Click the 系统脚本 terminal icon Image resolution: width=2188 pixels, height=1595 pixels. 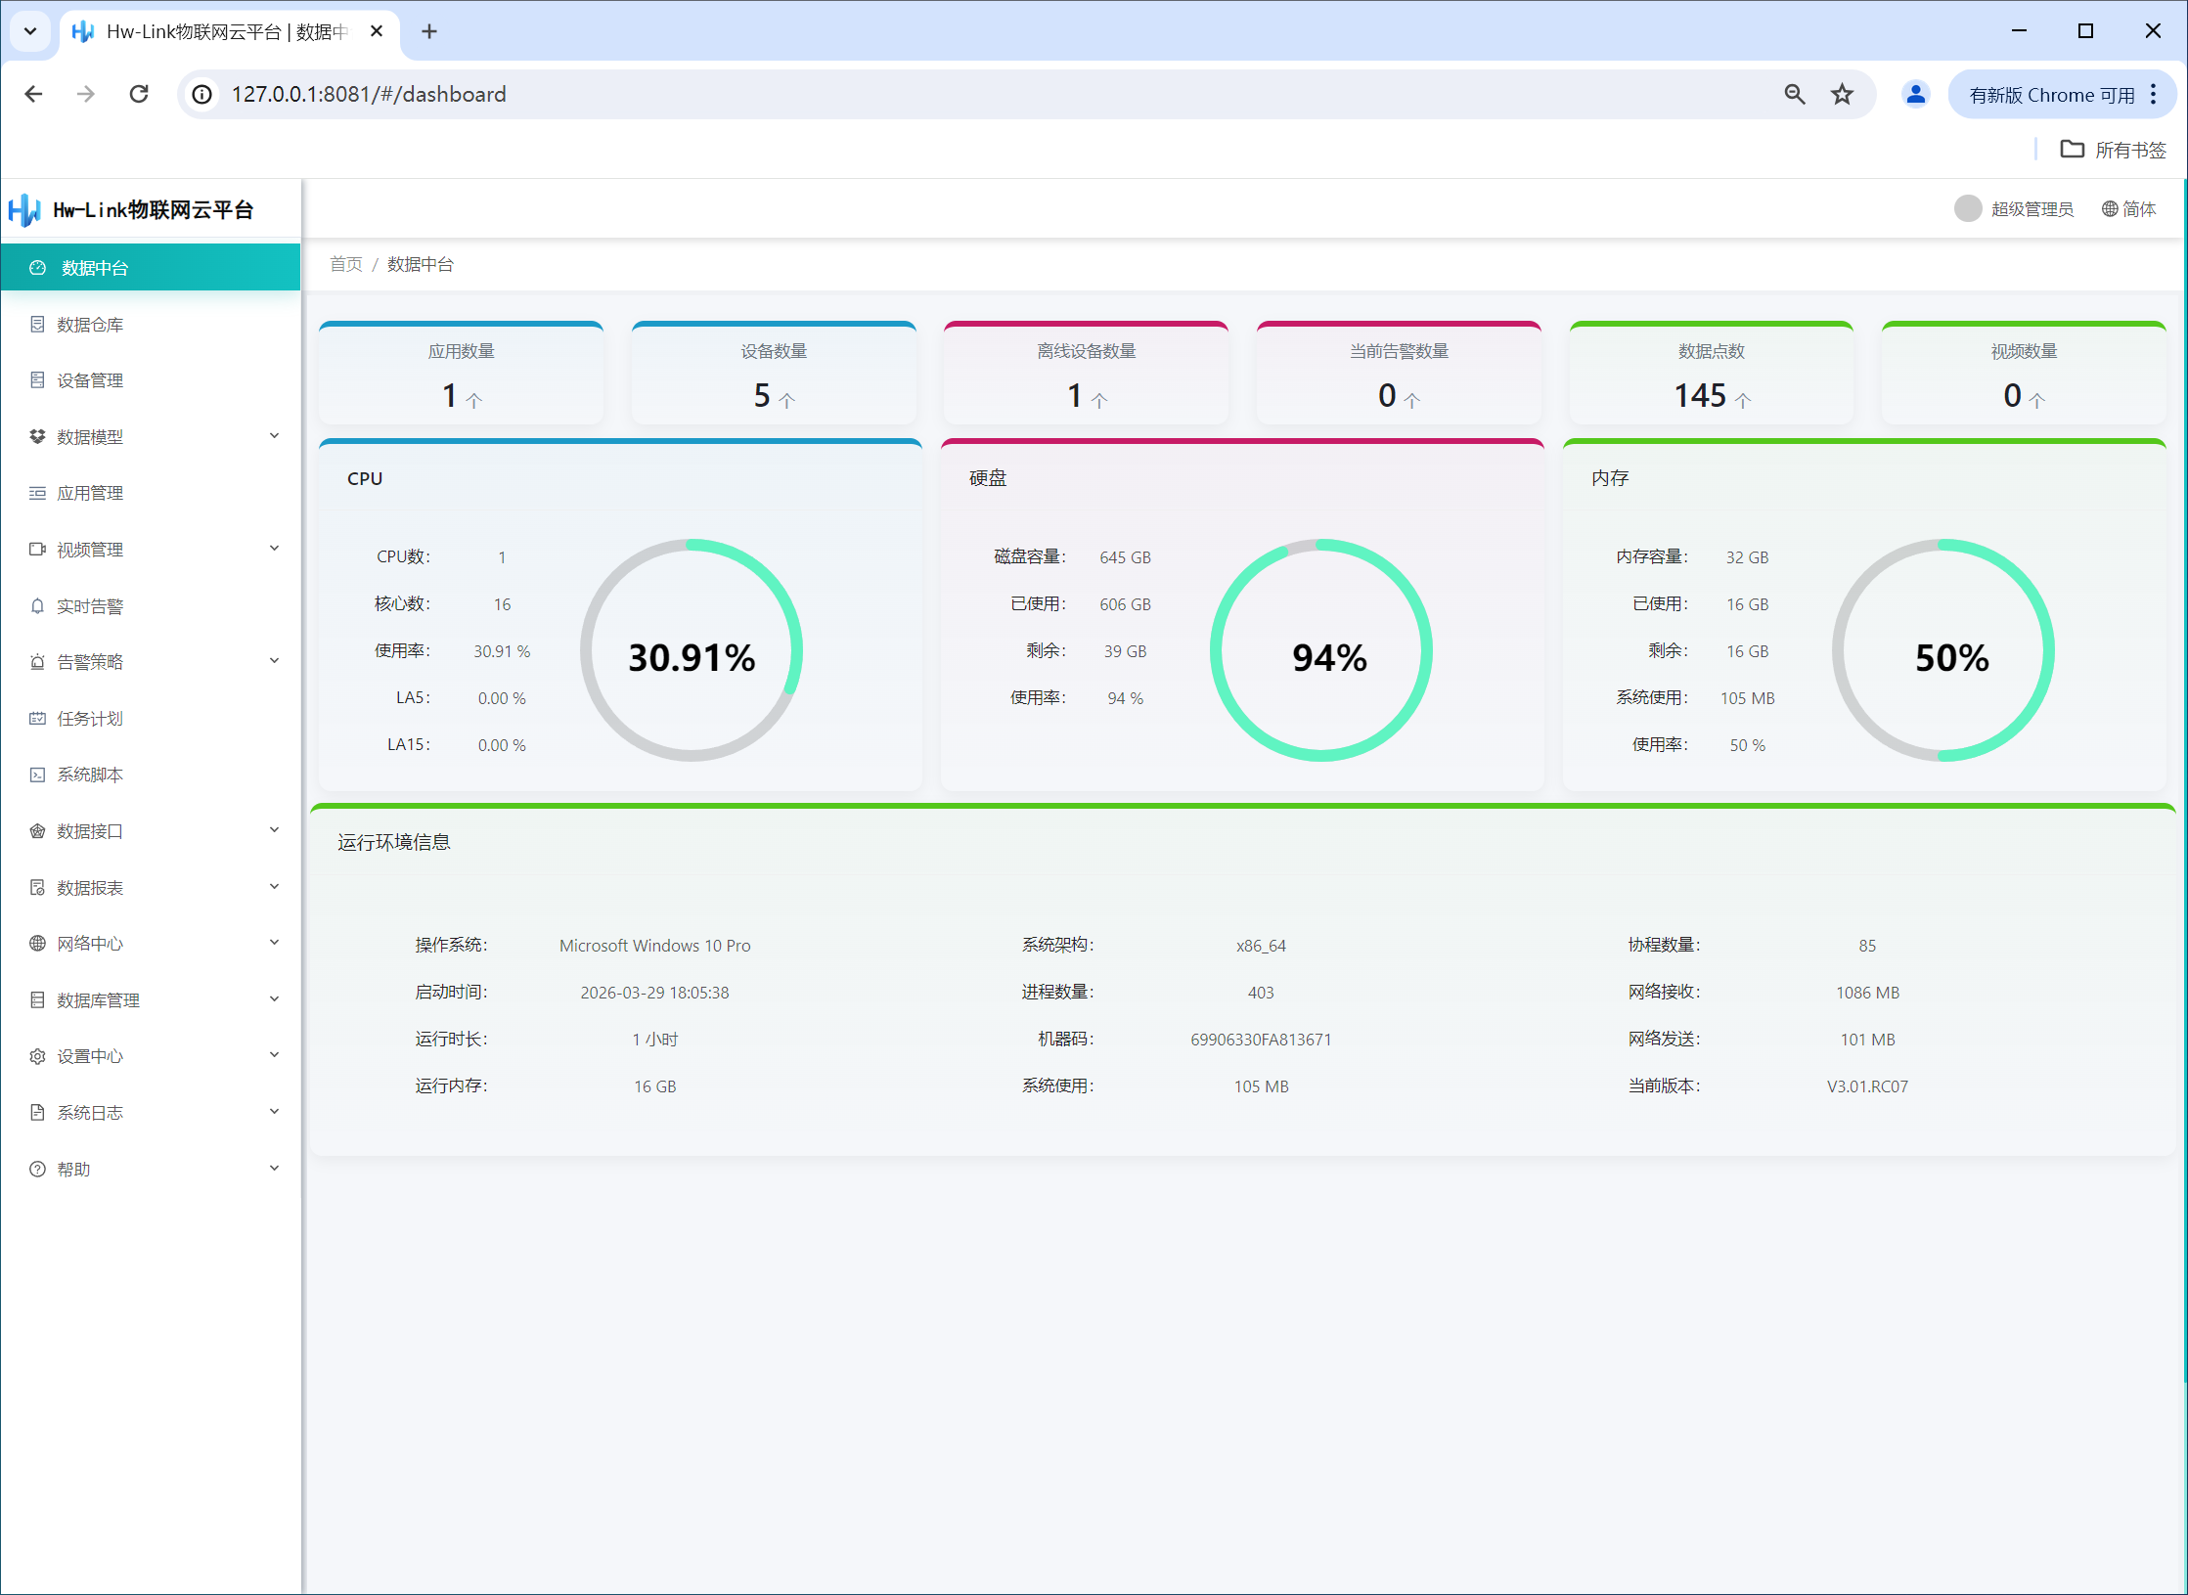point(37,775)
